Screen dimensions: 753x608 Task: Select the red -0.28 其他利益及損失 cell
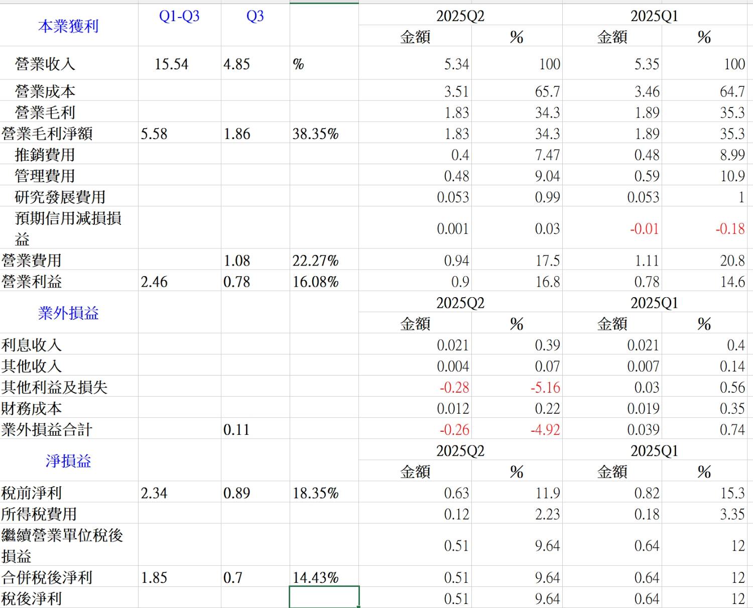[x=454, y=388]
